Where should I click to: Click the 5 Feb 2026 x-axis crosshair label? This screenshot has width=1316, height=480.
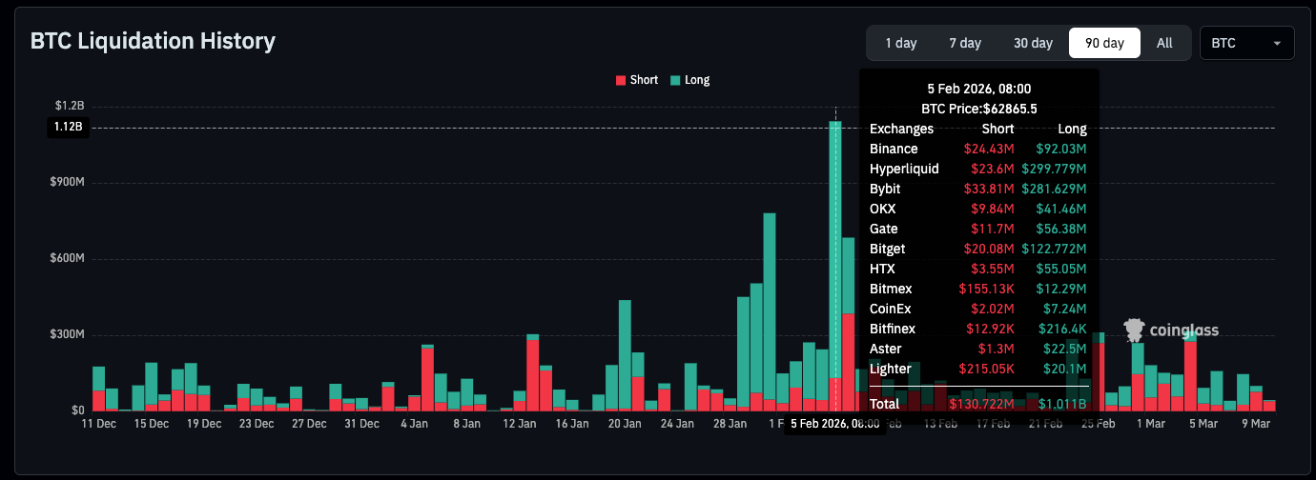(834, 424)
